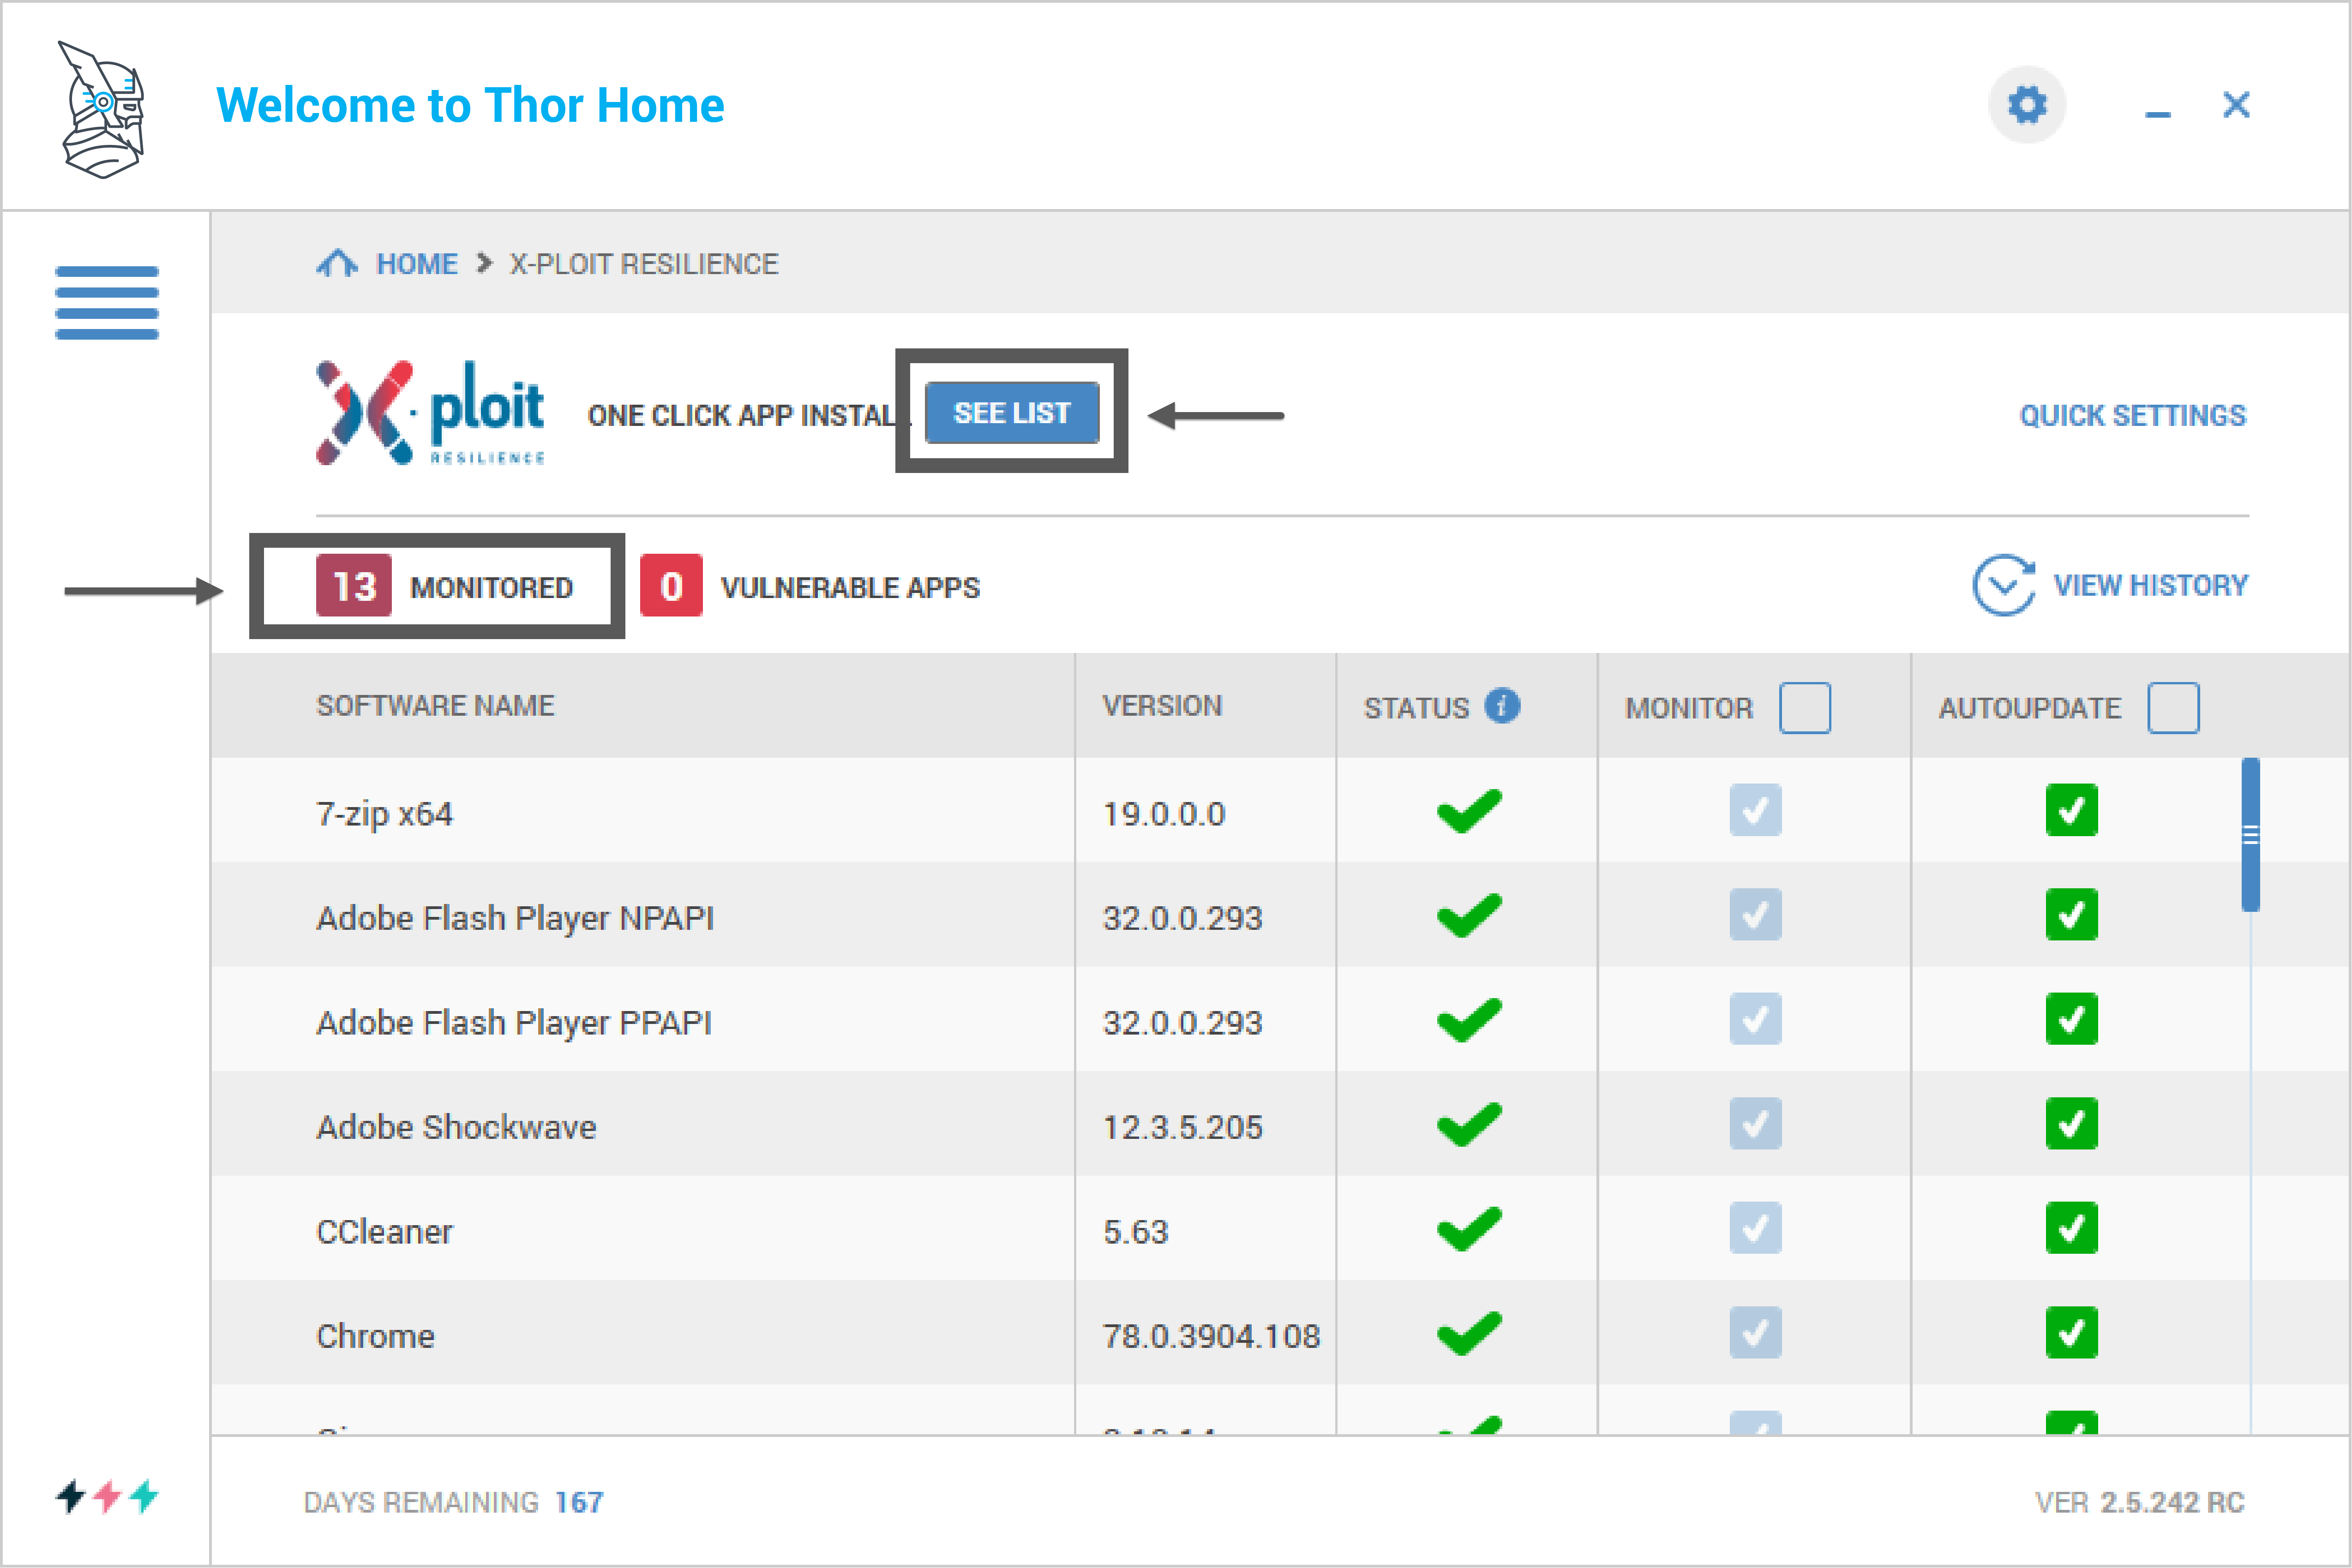The width and height of the screenshot is (2352, 1568).
Task: Click CCleaner version 5.63
Action: (1135, 1232)
